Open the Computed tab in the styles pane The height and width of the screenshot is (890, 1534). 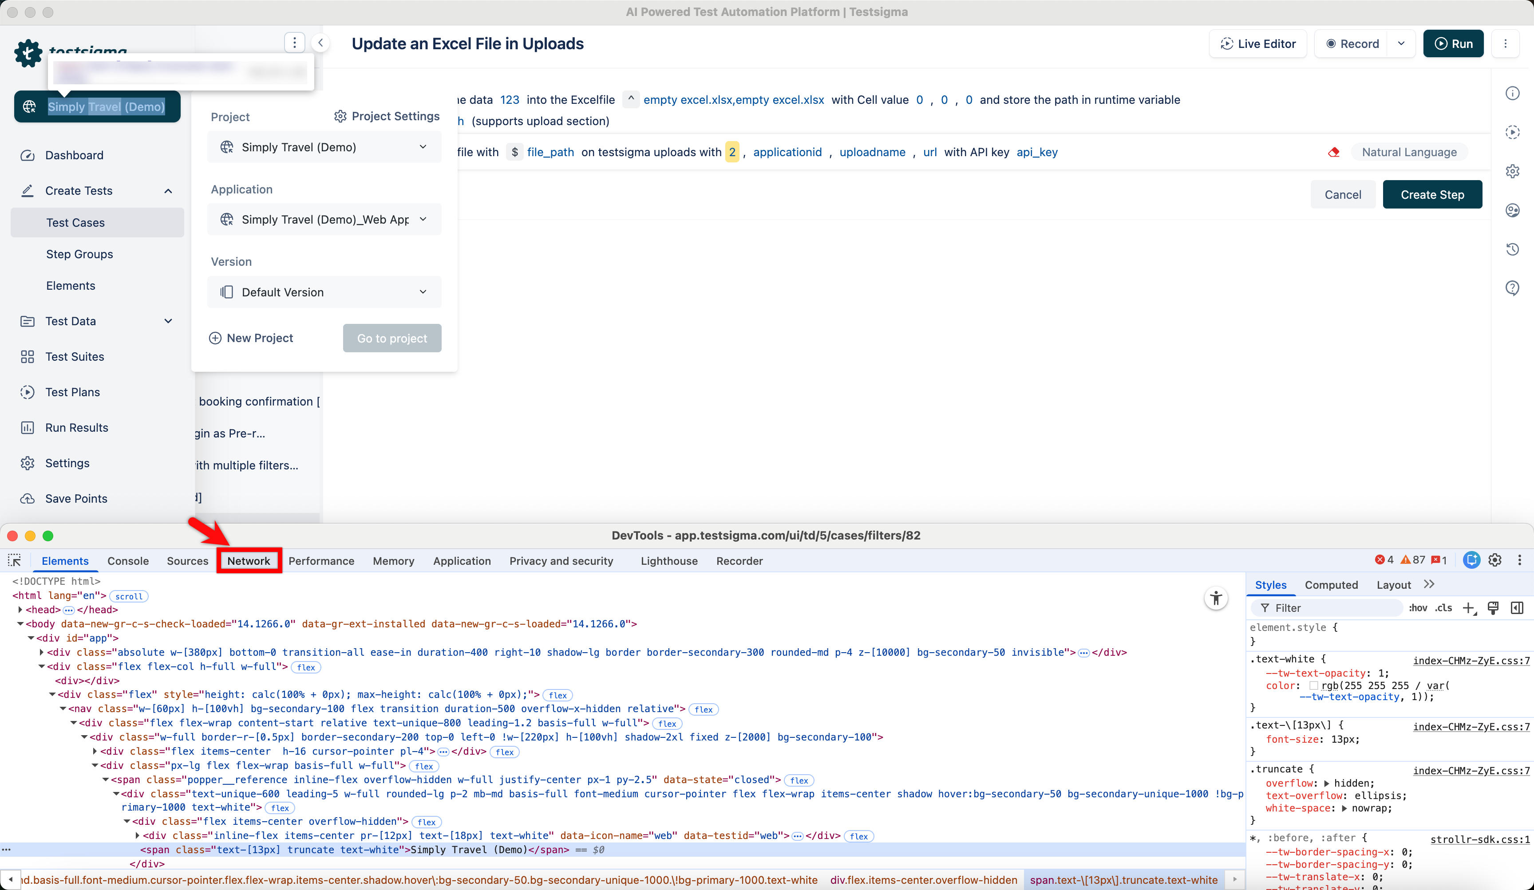tap(1331, 585)
